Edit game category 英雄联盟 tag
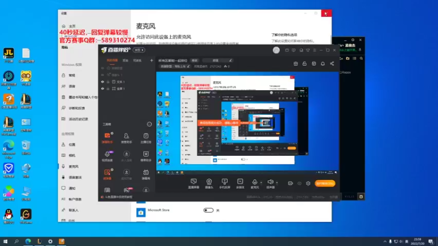This screenshot has width=438, height=246. pyautogui.click(x=175, y=66)
